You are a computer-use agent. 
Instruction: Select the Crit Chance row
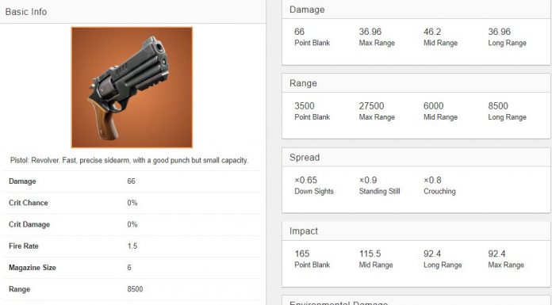point(132,203)
